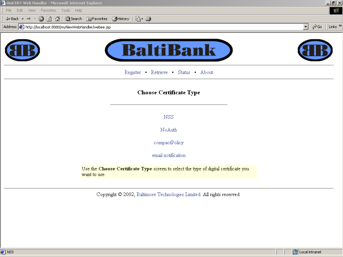The width and height of the screenshot is (343, 257).
Task: Go to the Home page icon
Action: [57, 19]
